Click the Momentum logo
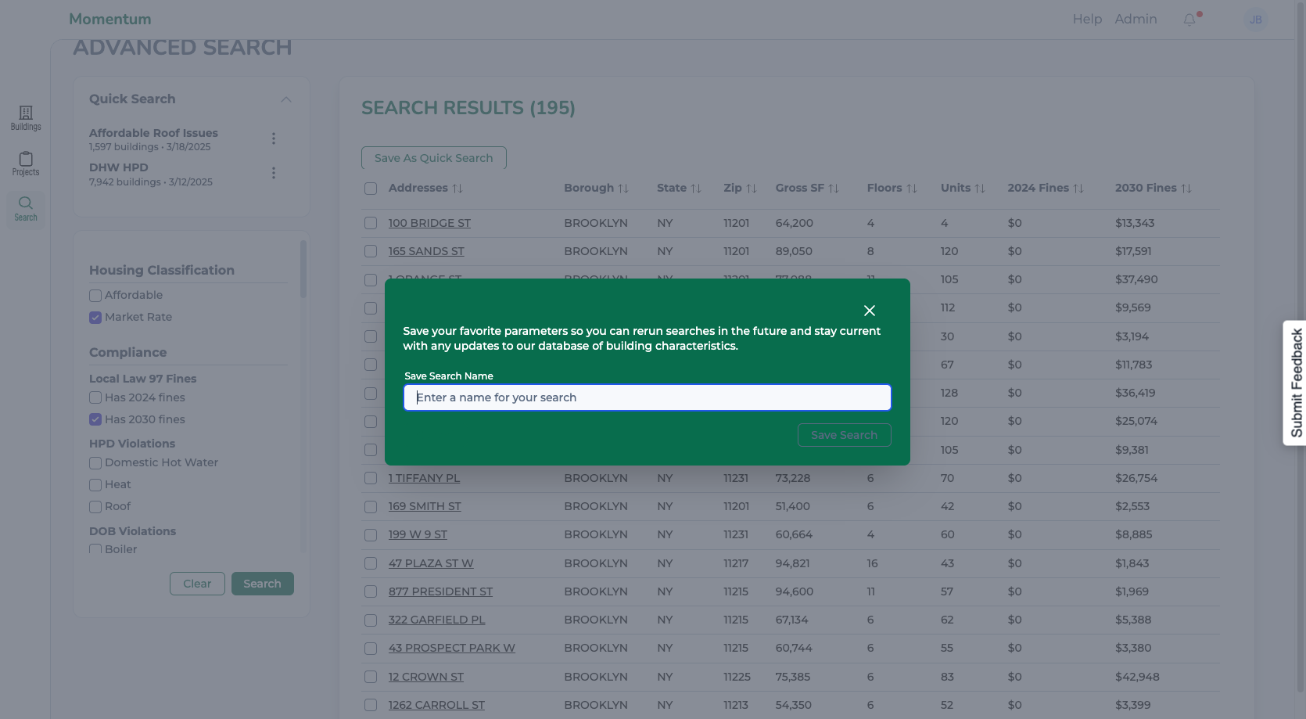 [x=110, y=19]
